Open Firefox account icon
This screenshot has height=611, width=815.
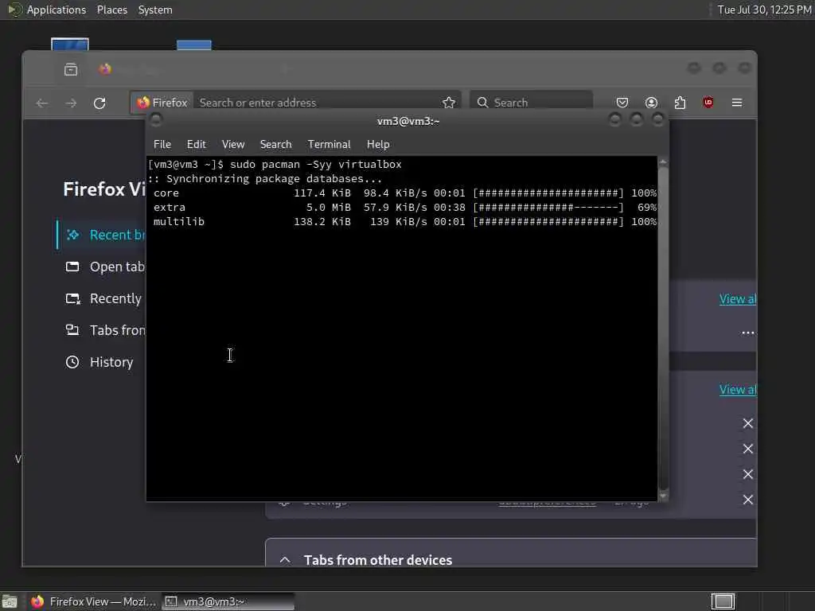tap(651, 103)
